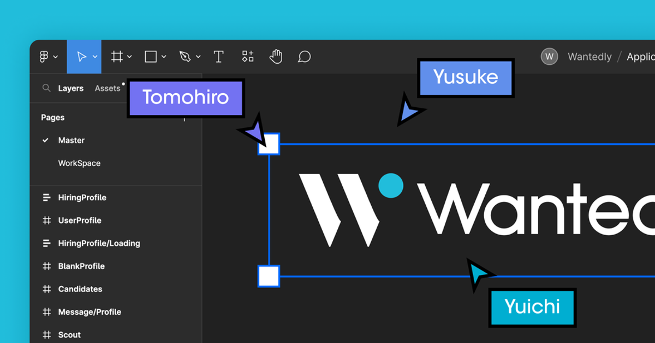
Task: Select the Text tool
Action: (218, 56)
